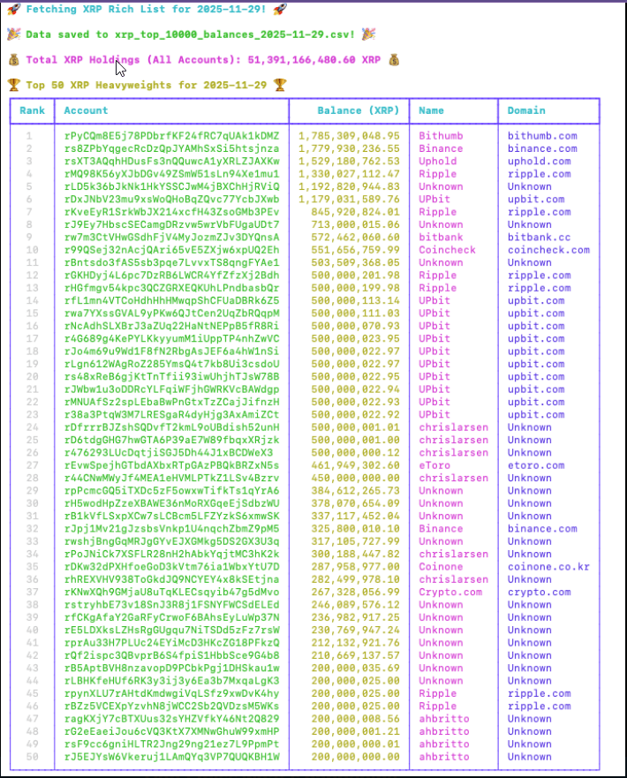Image resolution: width=627 pixels, height=778 pixels.
Task: Click the money bag after the total XRP amount
Action: 394,60
